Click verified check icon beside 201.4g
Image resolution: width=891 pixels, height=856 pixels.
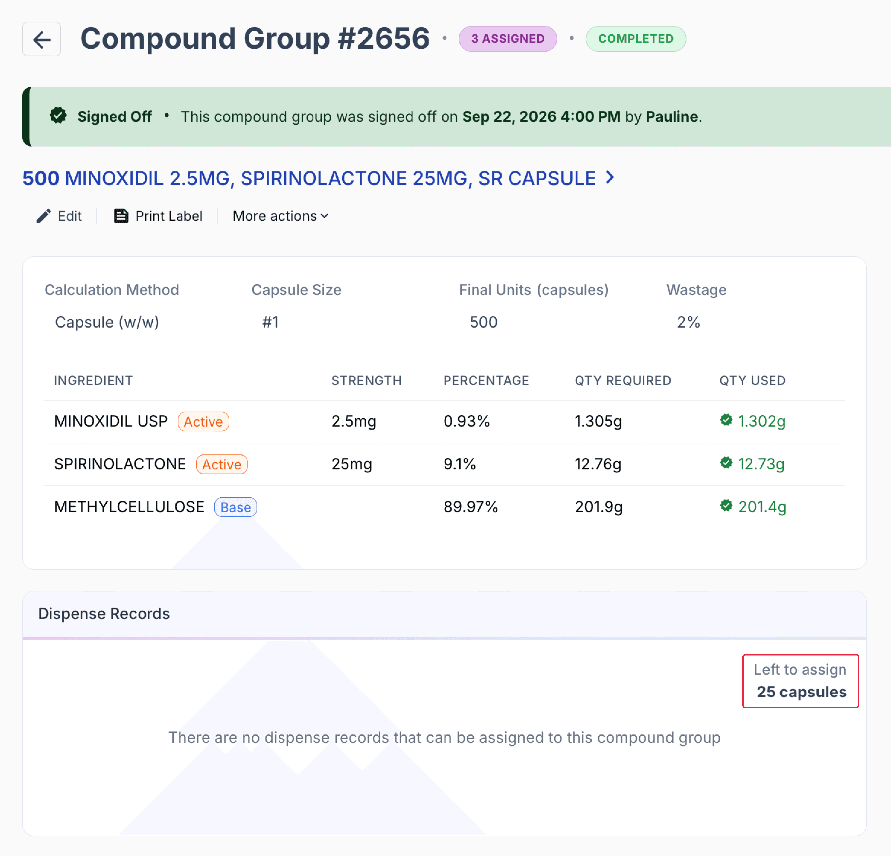[x=726, y=506]
